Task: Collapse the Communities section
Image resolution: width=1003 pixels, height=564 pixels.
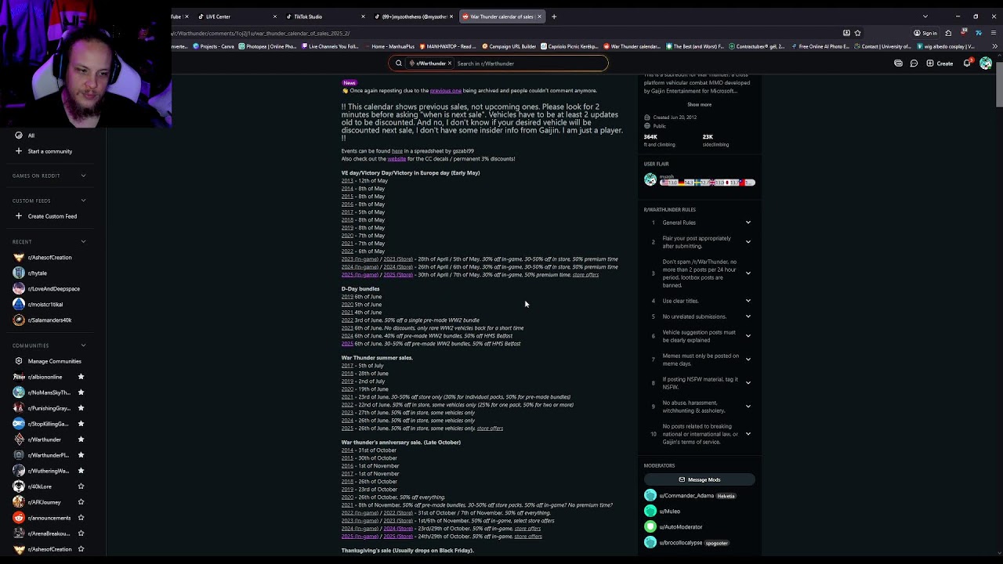Action: [x=83, y=345]
